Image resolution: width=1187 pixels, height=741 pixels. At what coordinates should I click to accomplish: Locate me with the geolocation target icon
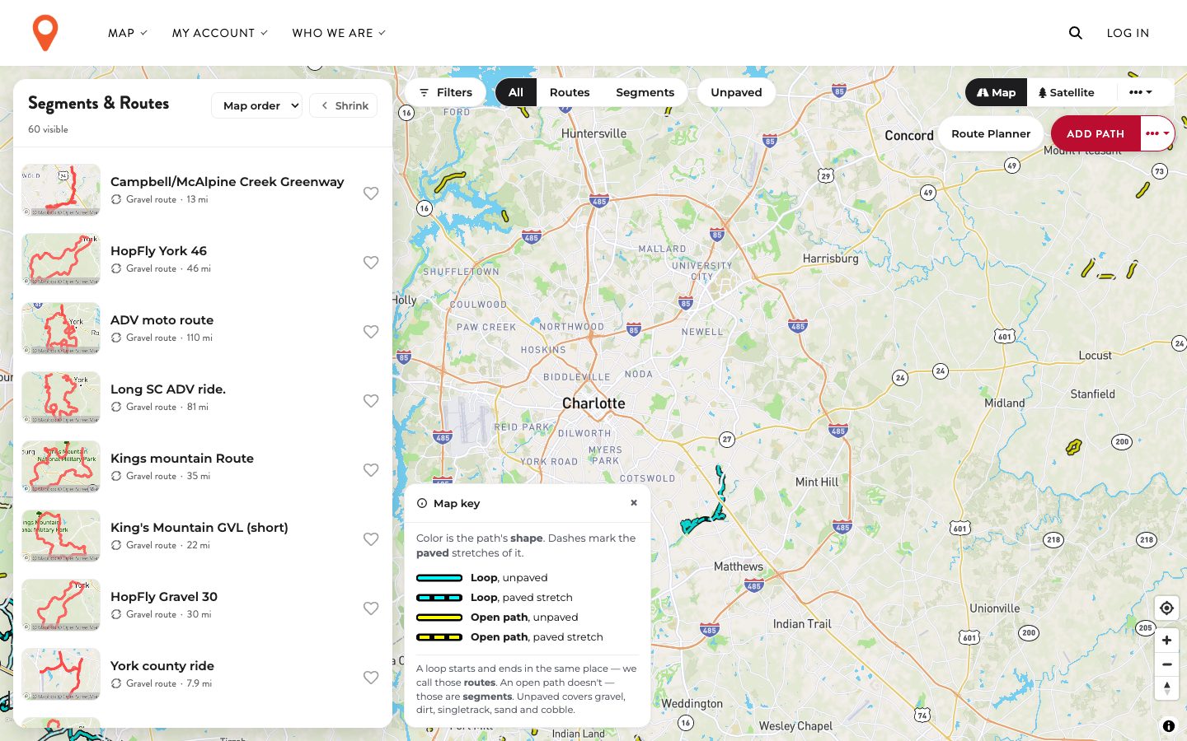1166,608
